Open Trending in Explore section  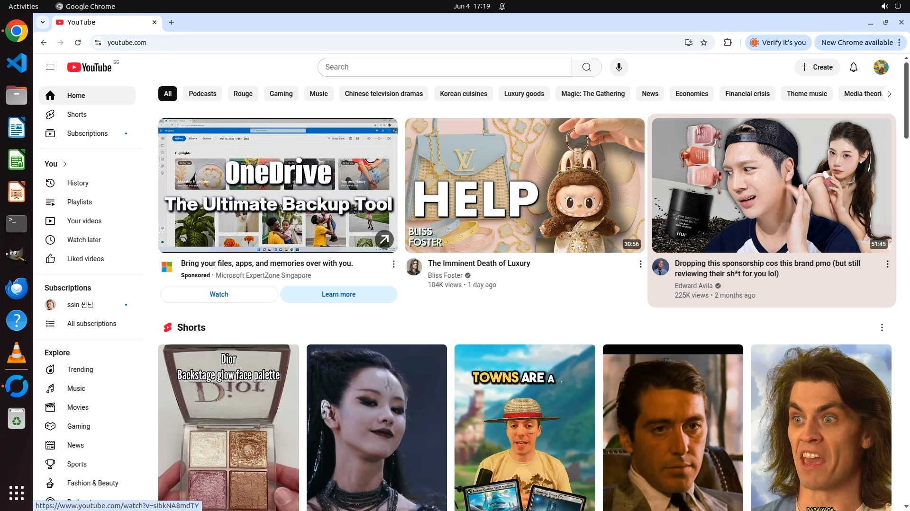click(x=80, y=370)
